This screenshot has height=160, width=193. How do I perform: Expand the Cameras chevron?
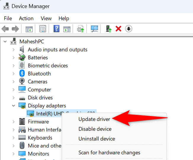[14, 82]
